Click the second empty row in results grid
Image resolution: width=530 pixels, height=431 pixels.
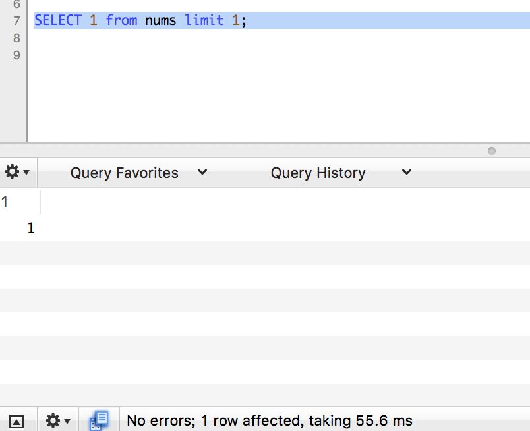click(x=264, y=277)
